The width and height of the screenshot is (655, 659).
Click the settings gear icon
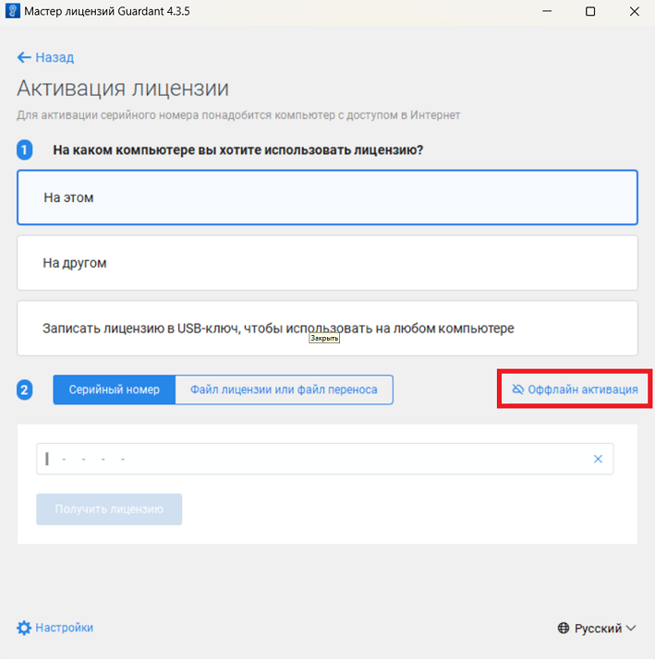click(24, 628)
